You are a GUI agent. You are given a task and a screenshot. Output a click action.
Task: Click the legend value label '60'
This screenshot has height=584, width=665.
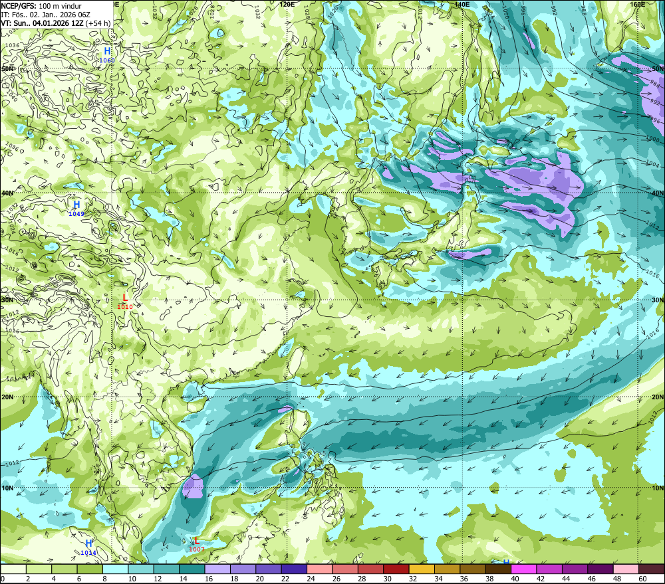point(643,579)
